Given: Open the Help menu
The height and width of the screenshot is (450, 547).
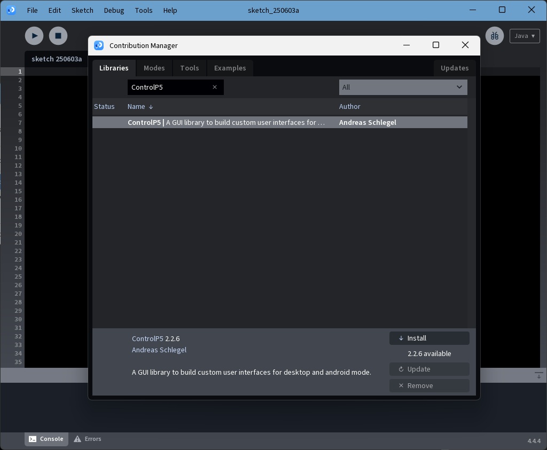Looking at the screenshot, I should [170, 11].
